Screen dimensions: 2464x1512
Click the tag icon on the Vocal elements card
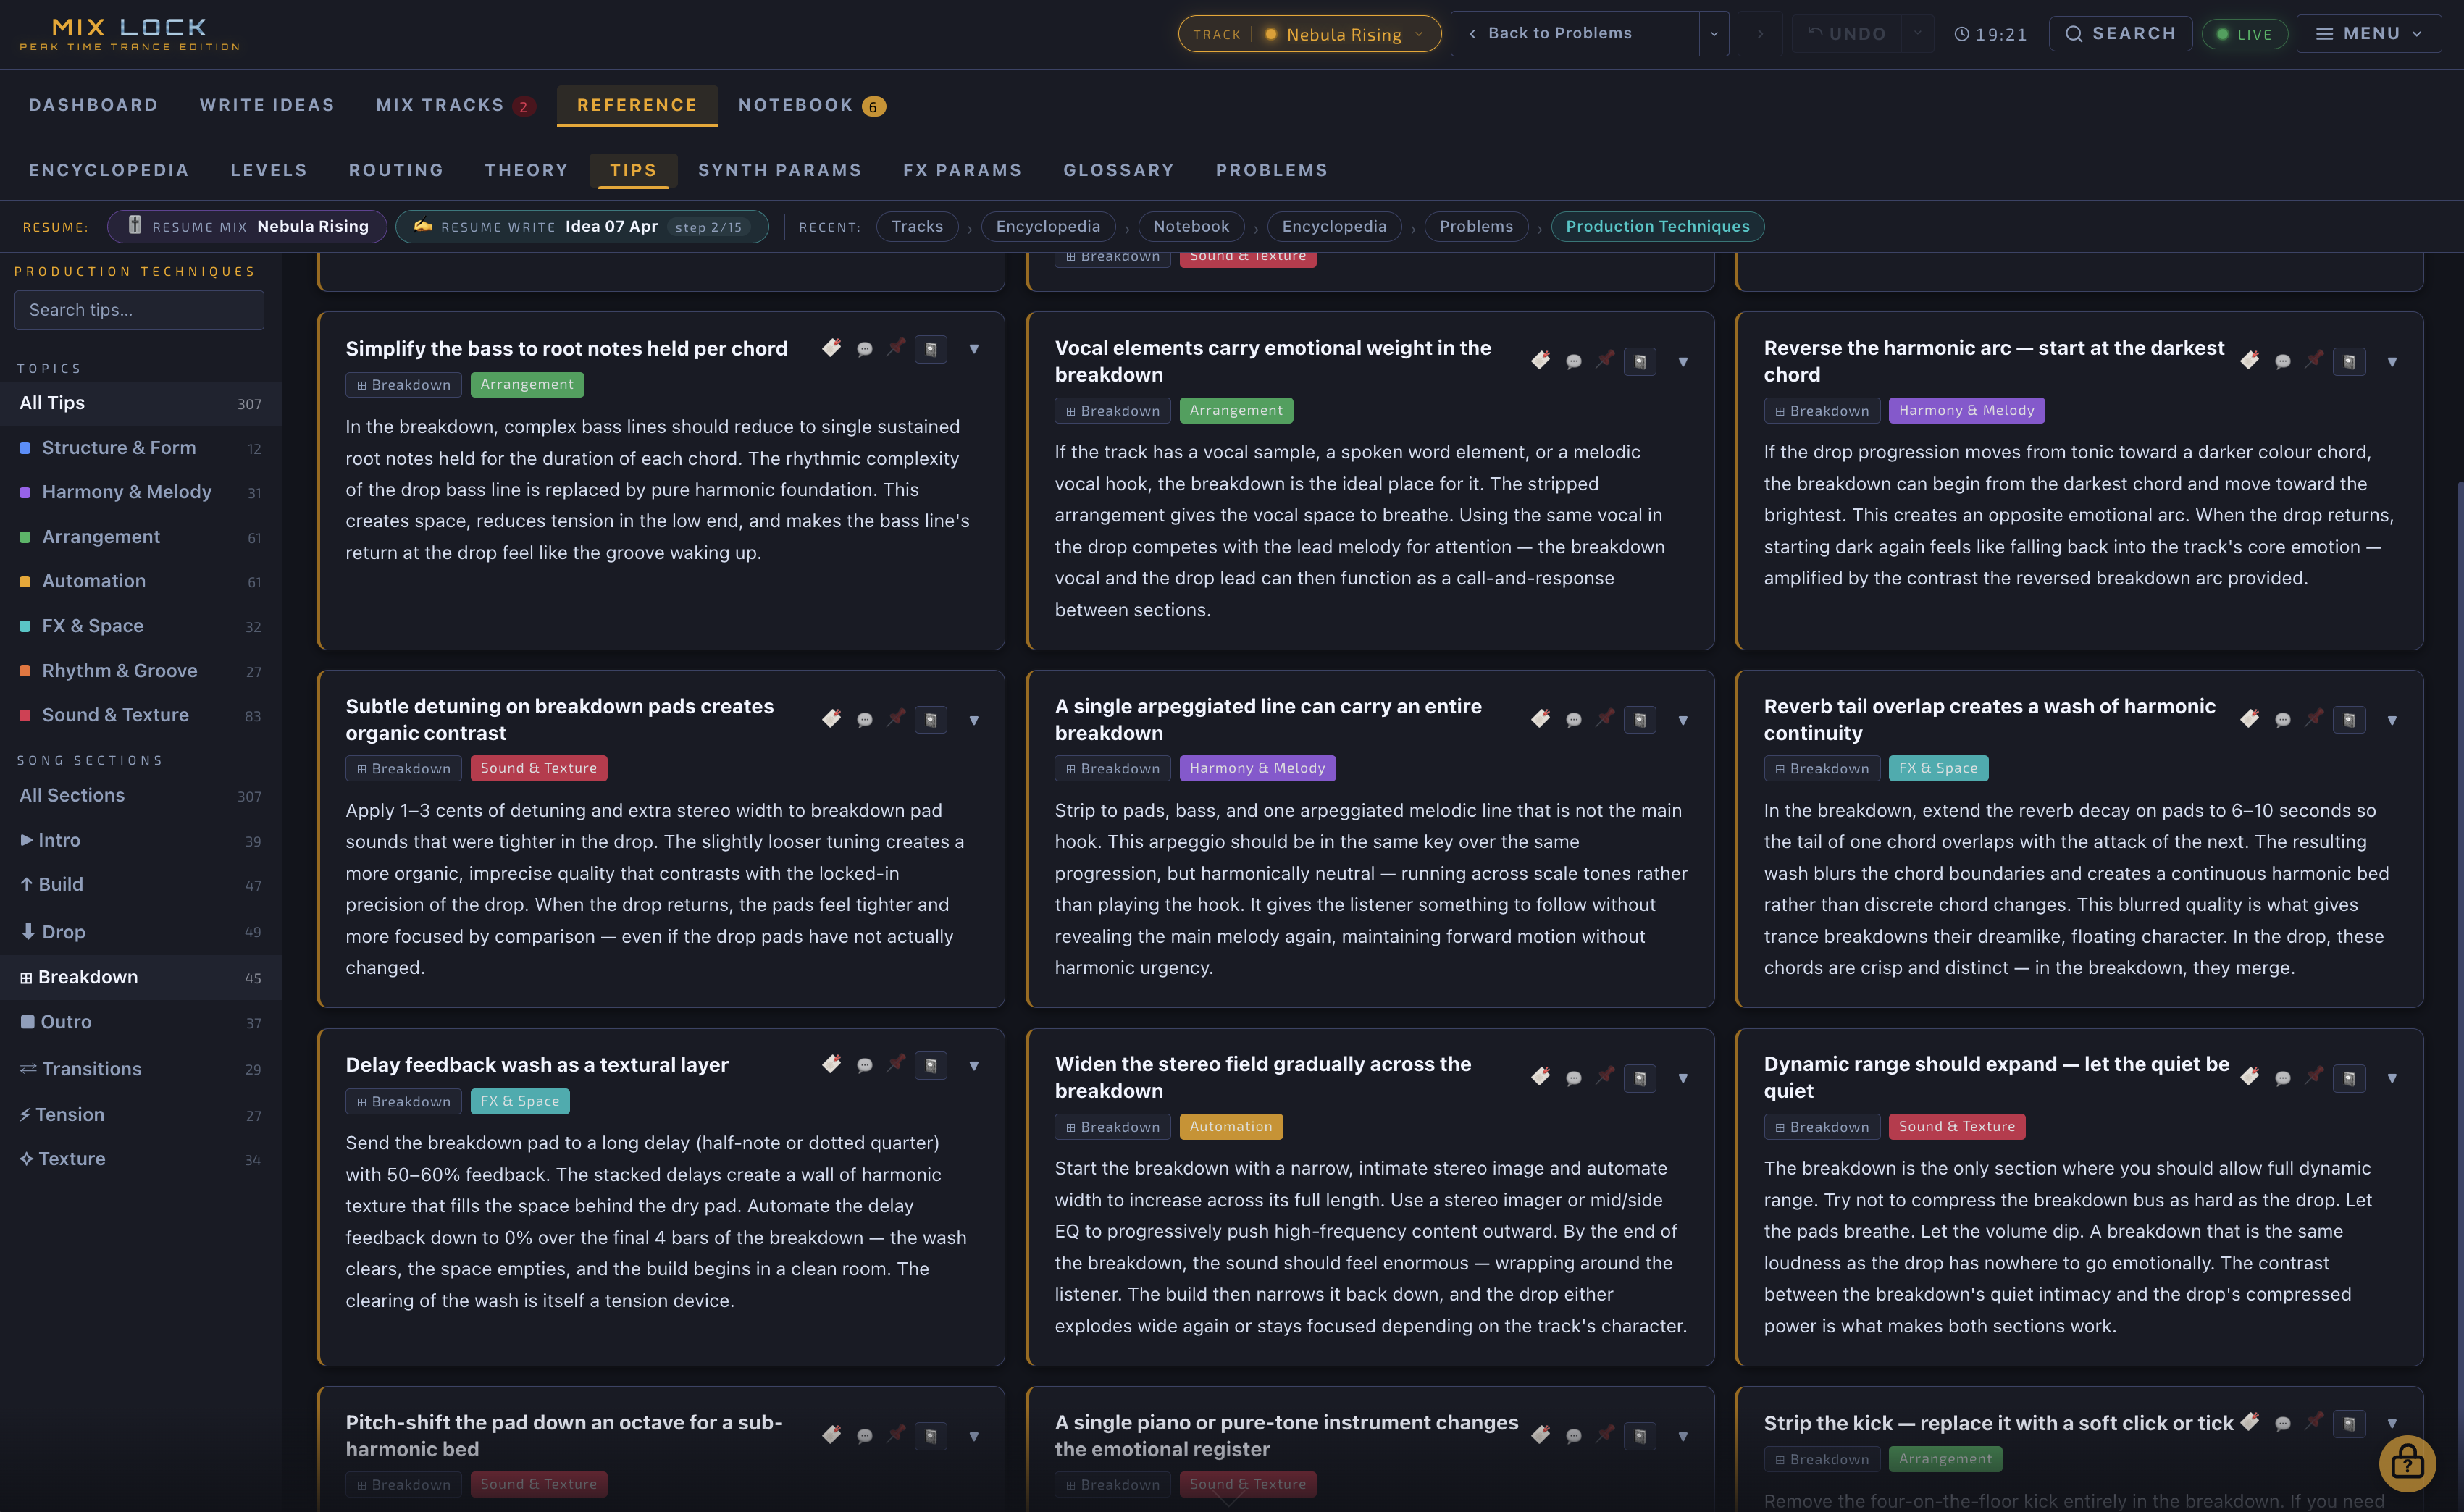pos(1540,361)
